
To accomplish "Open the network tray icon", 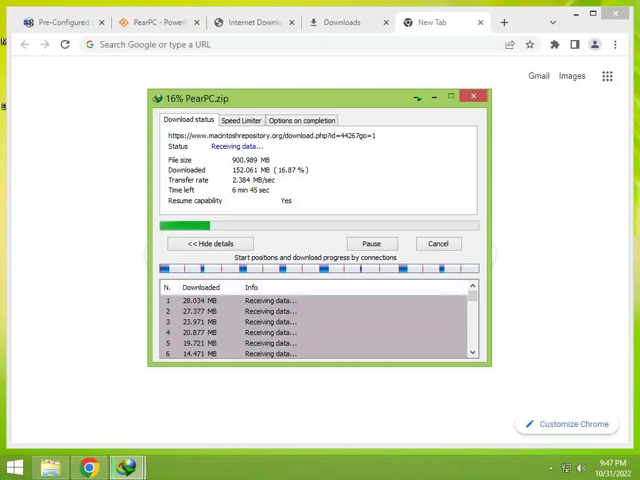I will point(566,468).
